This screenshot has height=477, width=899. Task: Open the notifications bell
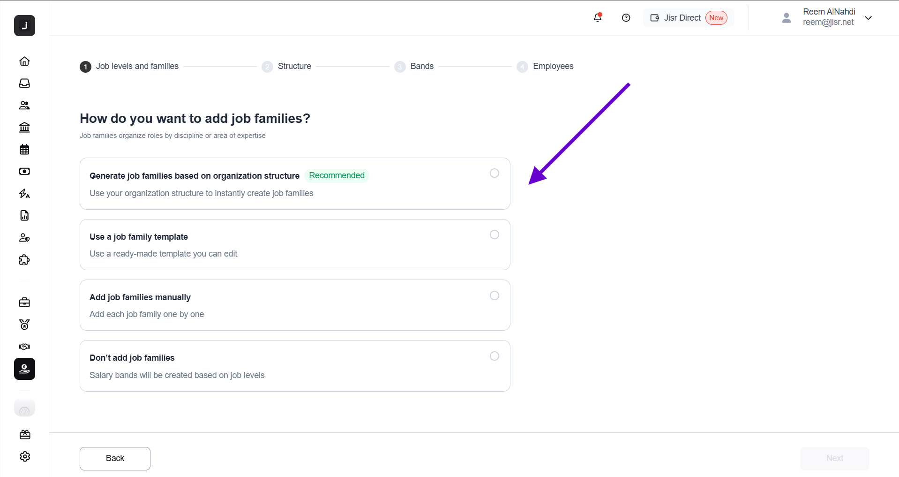pyautogui.click(x=598, y=18)
